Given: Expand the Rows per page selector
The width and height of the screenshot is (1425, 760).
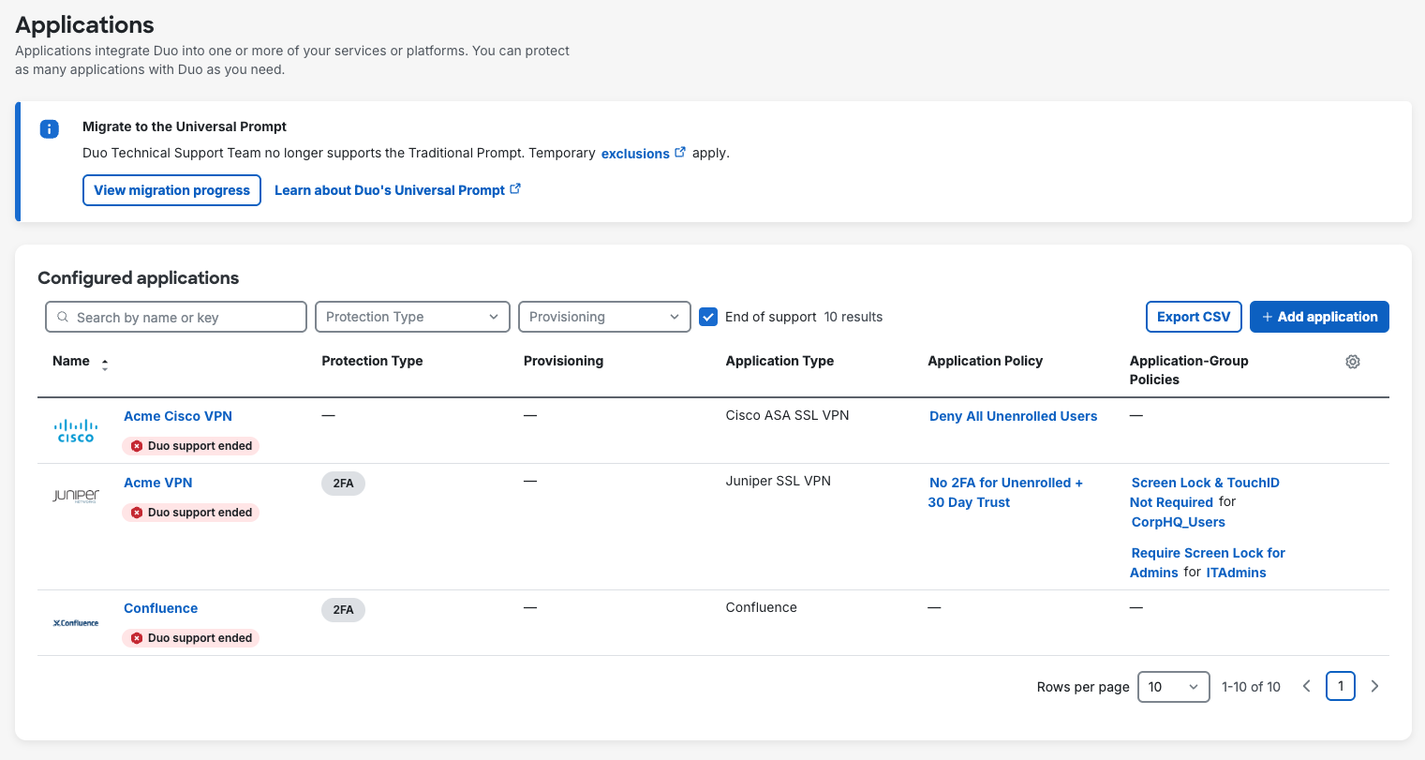Looking at the screenshot, I should pos(1173,687).
